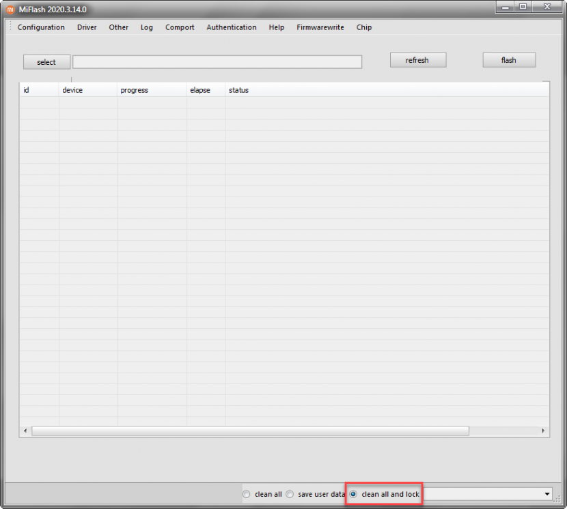Viewport: 567px width, 509px height.
Task: Click the refresh button
Action: tap(417, 60)
